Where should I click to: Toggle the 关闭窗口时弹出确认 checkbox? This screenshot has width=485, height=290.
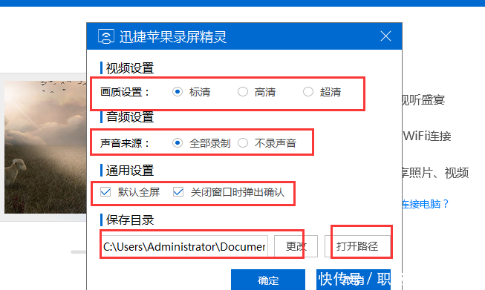click(178, 192)
